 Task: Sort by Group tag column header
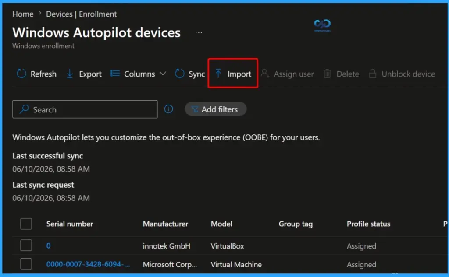point(296,224)
